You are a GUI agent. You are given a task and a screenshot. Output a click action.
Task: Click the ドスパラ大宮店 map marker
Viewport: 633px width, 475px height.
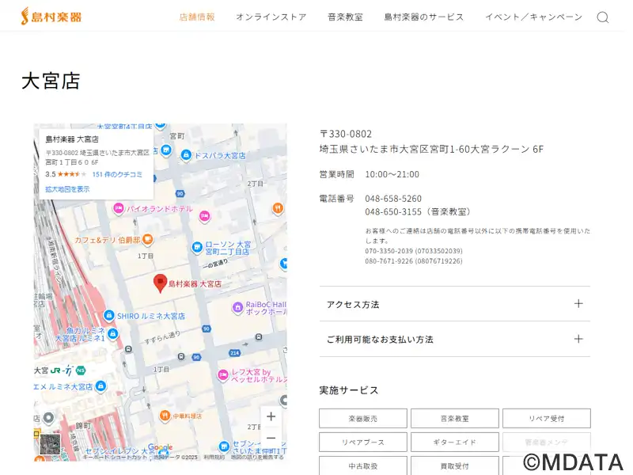[186, 155]
